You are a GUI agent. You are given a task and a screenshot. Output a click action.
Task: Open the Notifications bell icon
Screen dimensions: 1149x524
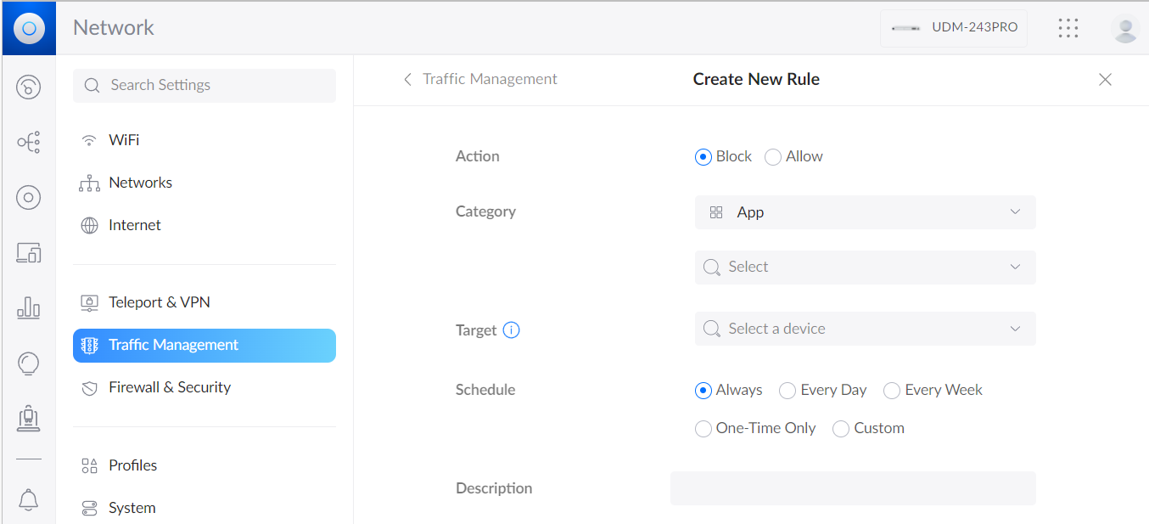pyautogui.click(x=28, y=500)
